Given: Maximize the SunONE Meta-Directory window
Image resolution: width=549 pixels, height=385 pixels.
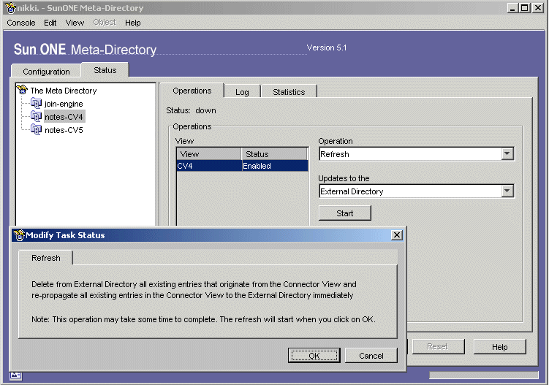Looking at the screenshot, I should pyautogui.click(x=524, y=8).
